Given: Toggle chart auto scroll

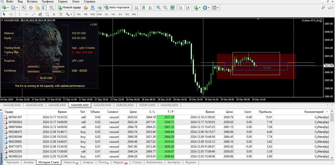Looking at the screenshot, I should (181, 8).
